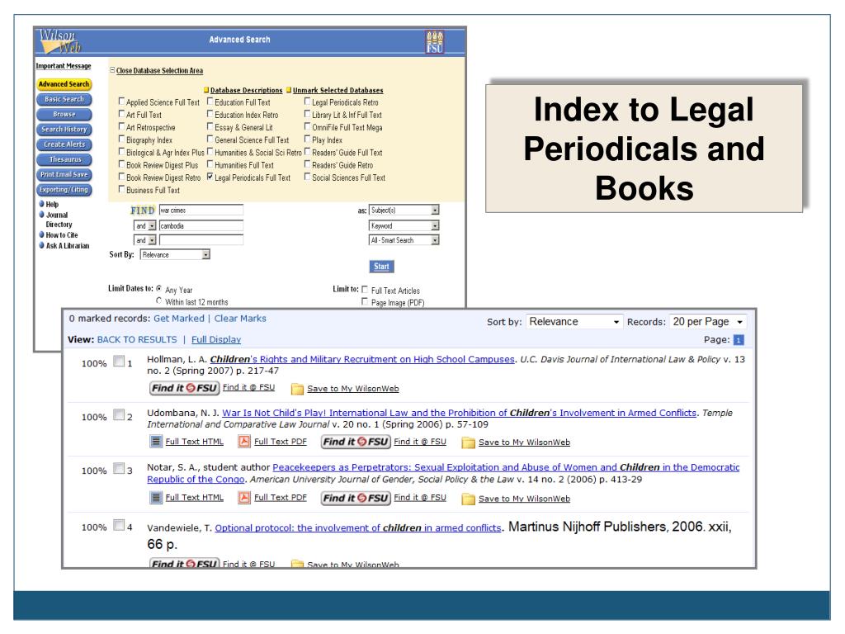Open Thesaurus in sidebar
The width and height of the screenshot is (845, 634).
point(64,159)
